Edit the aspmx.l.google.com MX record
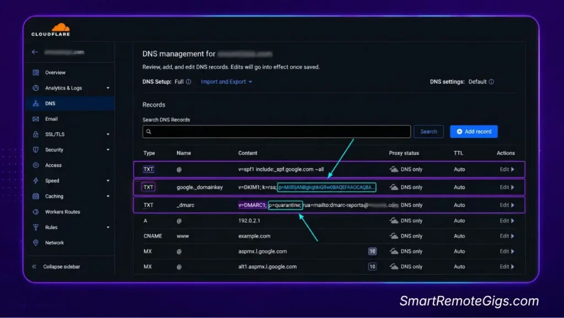The image size is (564, 318). click(507, 251)
